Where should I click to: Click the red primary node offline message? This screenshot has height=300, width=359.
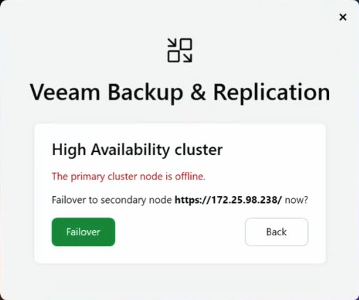point(128,177)
